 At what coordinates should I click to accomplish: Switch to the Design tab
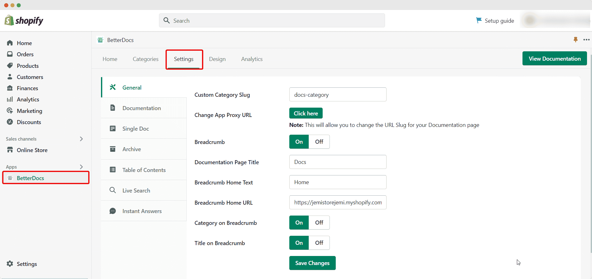click(x=217, y=59)
